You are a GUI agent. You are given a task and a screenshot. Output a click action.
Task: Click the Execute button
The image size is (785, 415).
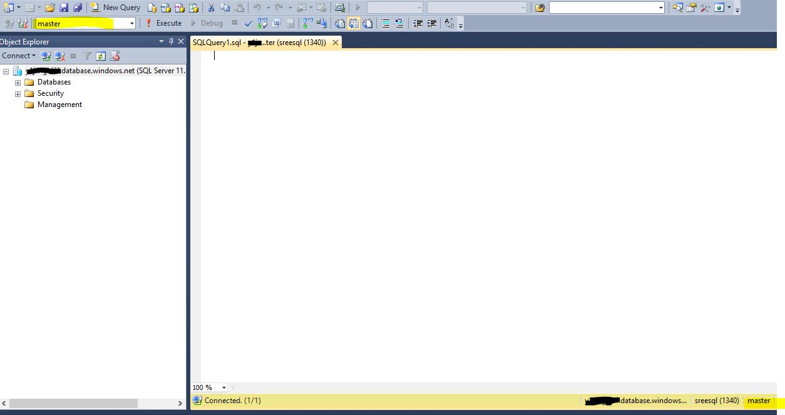164,23
